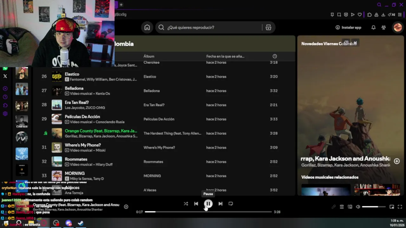Click the heart bookmark icon in toolbar
The height and width of the screenshot is (228, 406).
point(360,15)
